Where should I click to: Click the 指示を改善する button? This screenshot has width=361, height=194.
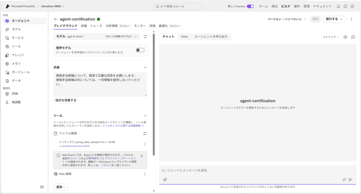(x=66, y=100)
